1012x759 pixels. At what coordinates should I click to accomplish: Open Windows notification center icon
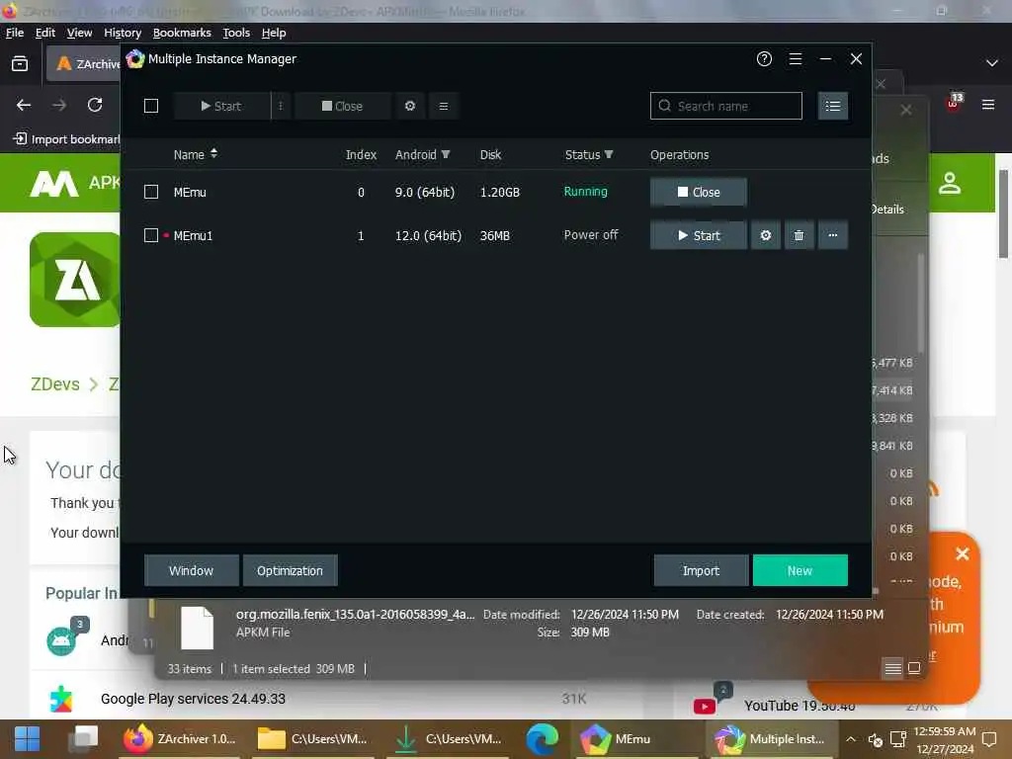coord(989,739)
